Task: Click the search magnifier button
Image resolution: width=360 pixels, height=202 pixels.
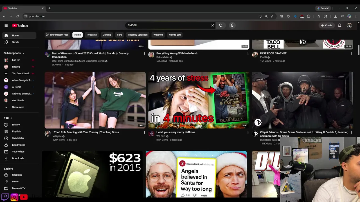Action: (x=221, y=25)
